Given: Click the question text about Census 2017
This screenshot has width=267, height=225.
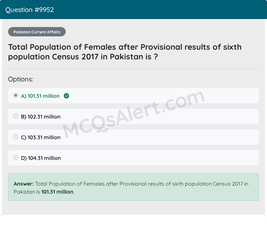Looking at the screenshot, I should coord(125,52).
